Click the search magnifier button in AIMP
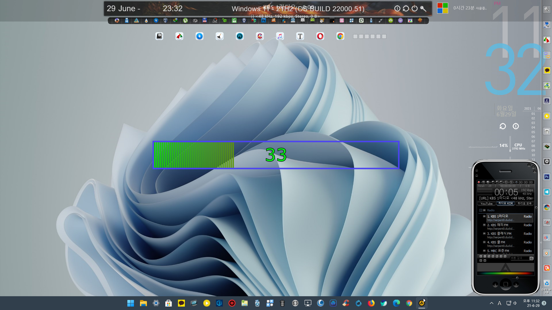Screen dimensions: 552x310 [x=531, y=258]
